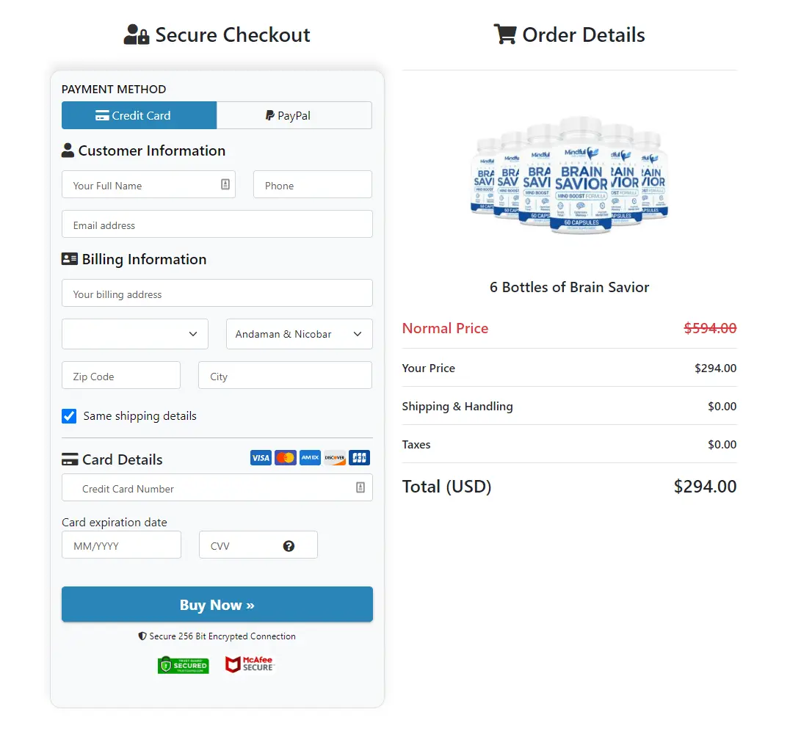This screenshot has height=734, width=801.
Task: Select the Credit Card payment tab
Action: tap(139, 115)
